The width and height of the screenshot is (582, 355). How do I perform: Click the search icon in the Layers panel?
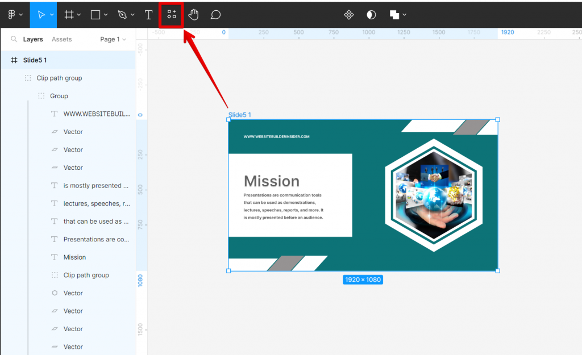14,39
